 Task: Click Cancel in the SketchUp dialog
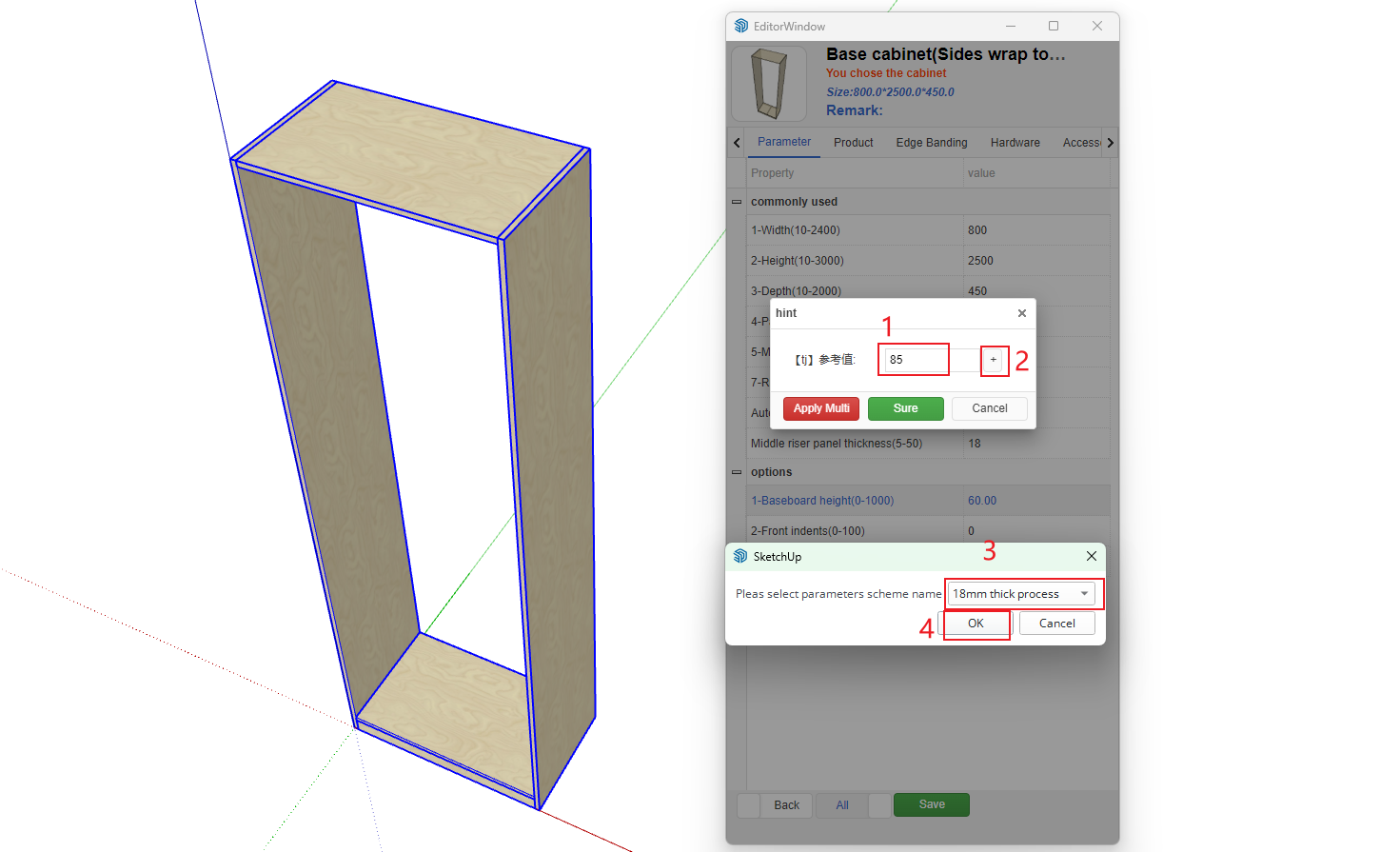tap(1056, 624)
